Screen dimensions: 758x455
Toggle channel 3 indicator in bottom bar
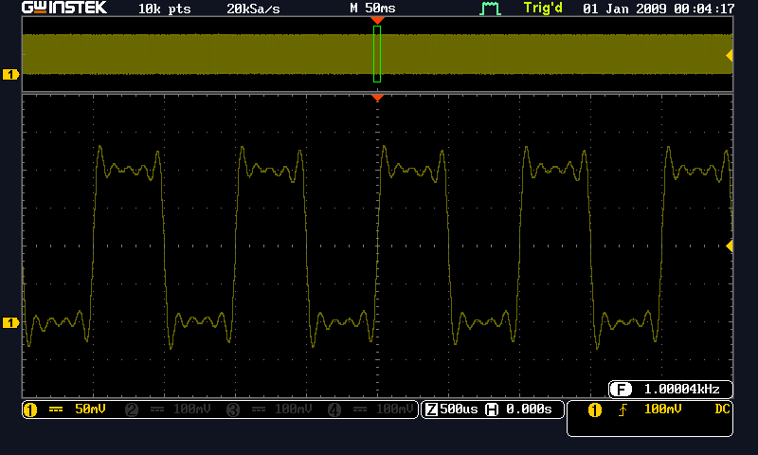pos(231,409)
